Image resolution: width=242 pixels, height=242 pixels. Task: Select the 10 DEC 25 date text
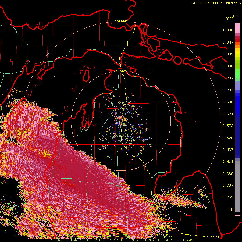click(x=169, y=240)
